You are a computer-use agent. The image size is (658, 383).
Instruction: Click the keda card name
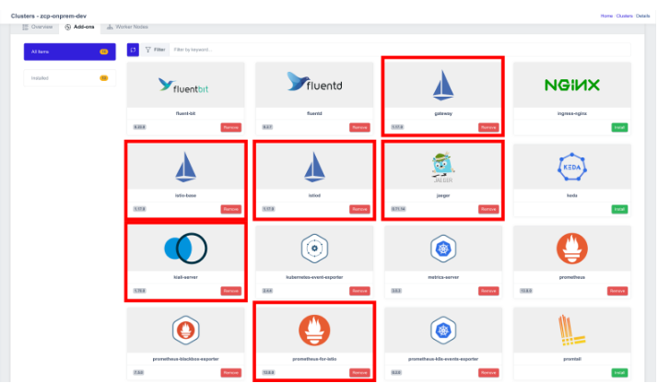tap(572, 196)
